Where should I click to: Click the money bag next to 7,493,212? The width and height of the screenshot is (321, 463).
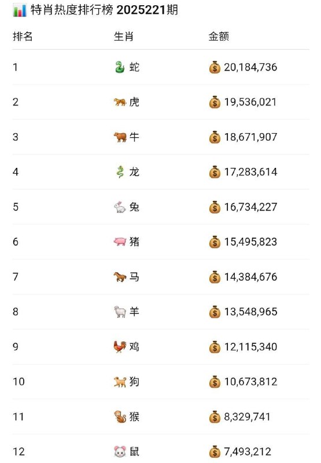pyautogui.click(x=215, y=451)
